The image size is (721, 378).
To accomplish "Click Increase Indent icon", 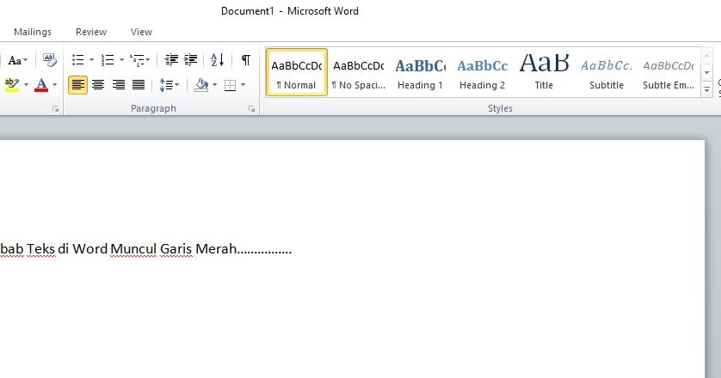I will (x=190, y=60).
